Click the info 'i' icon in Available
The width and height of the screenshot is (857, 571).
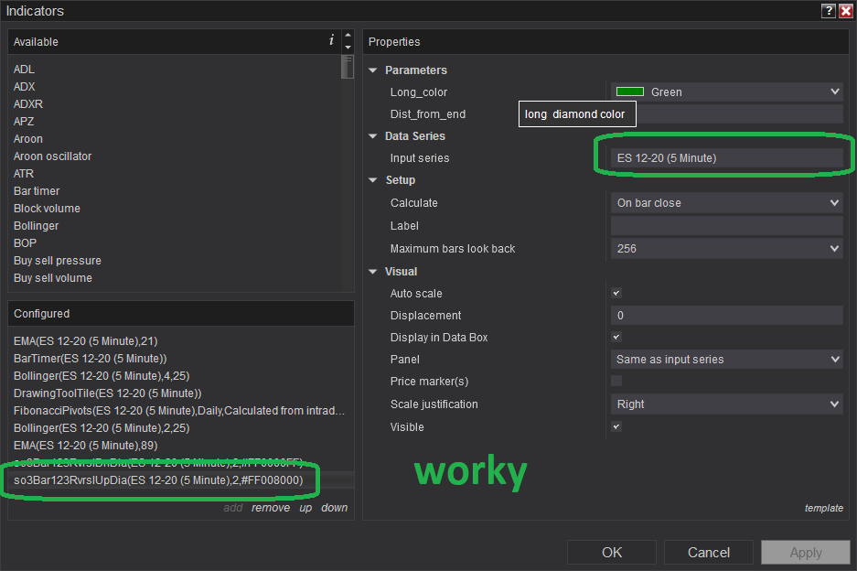[331, 40]
